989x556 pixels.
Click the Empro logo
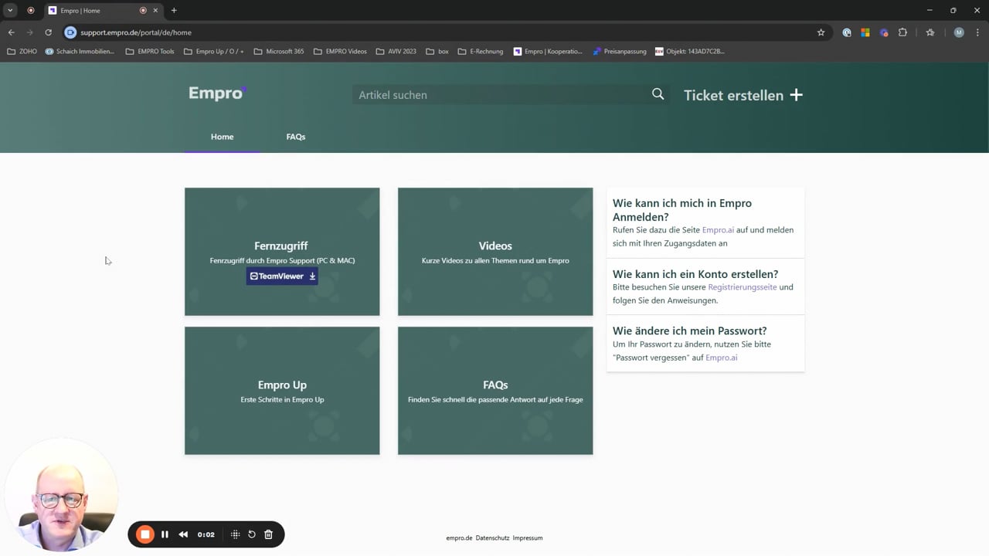(x=217, y=93)
